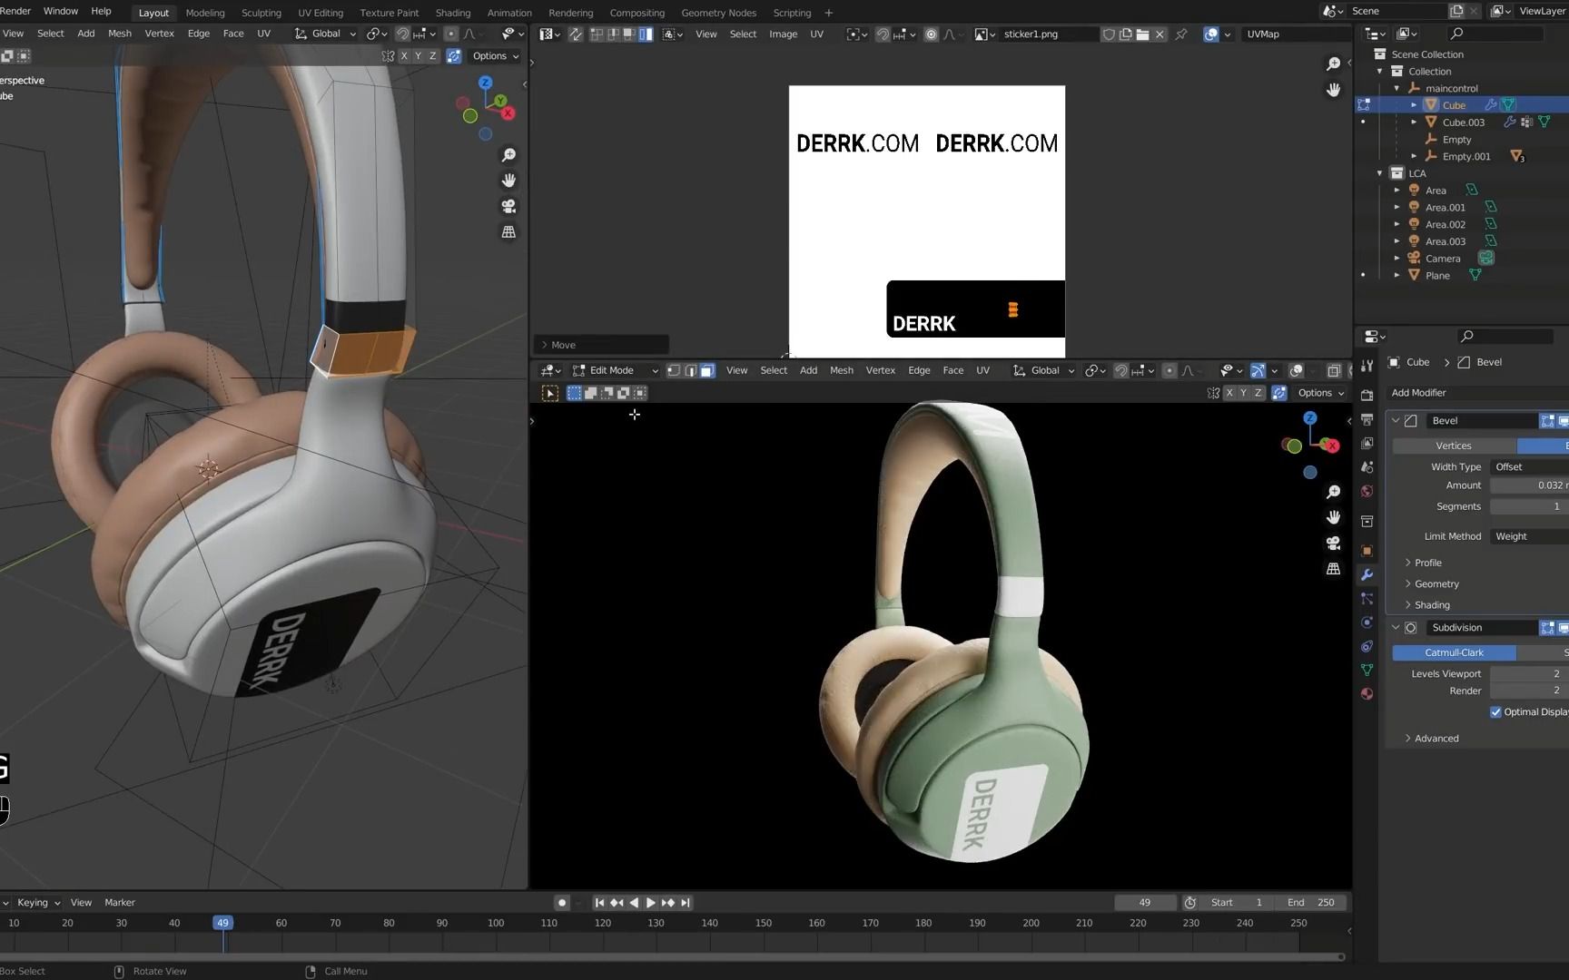Enable face select mode in lower viewport
The width and height of the screenshot is (1569, 980).
(707, 370)
